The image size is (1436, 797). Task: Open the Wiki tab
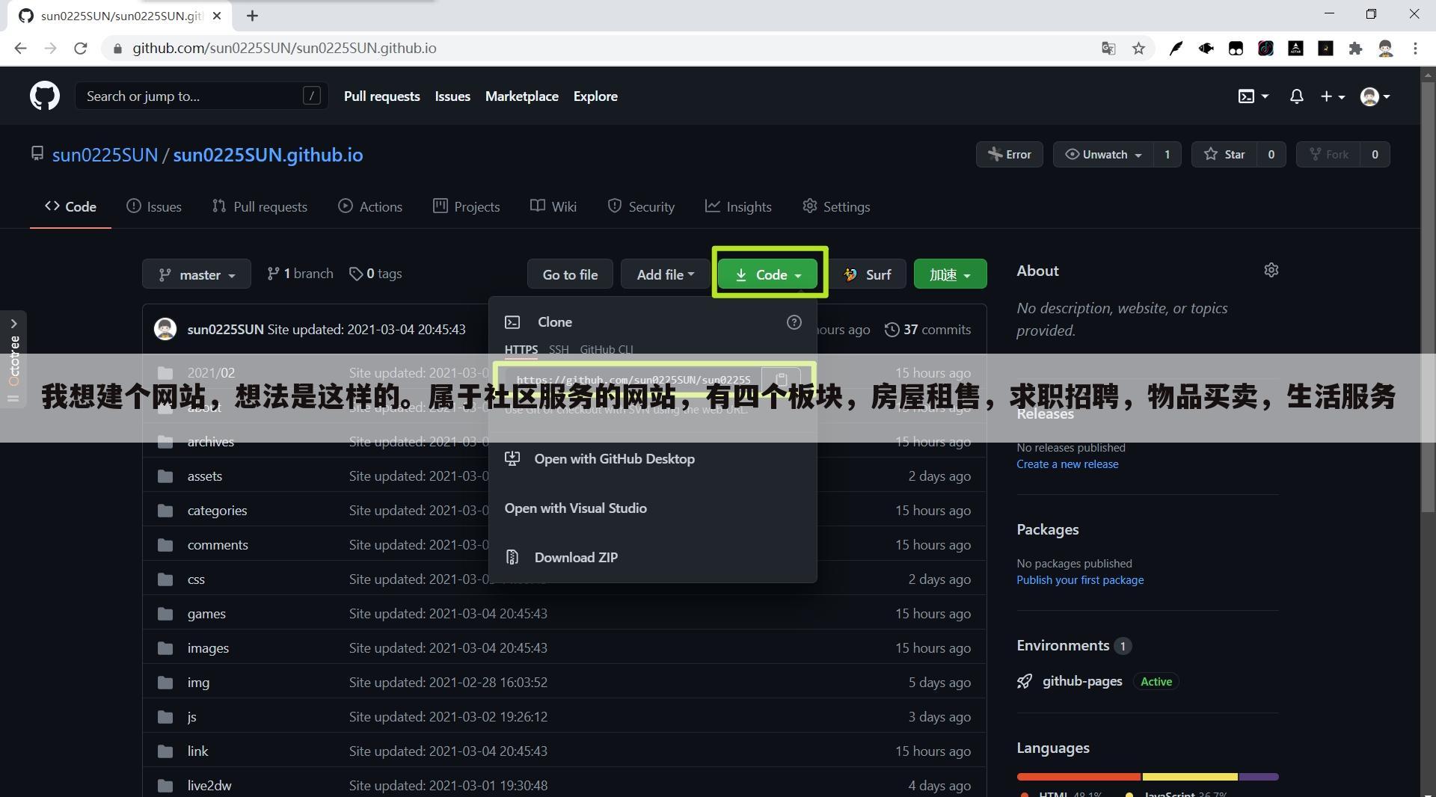[553, 206]
